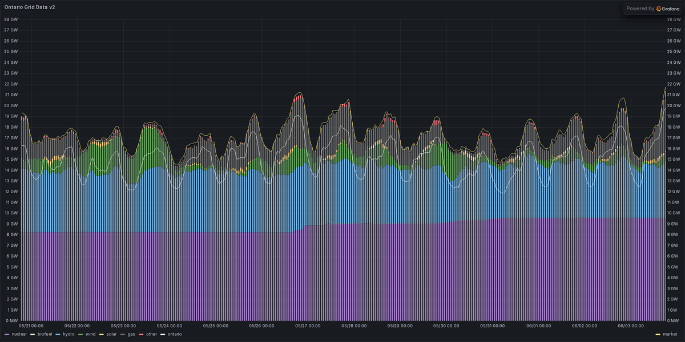Click the 28 GW label on left axis
Screen dimensions: 685x342
click(11, 19)
